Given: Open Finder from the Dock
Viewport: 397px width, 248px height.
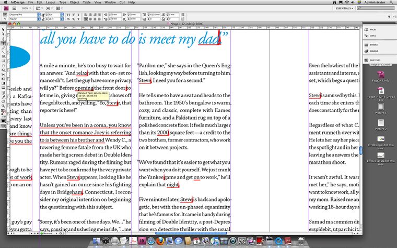Looking at the screenshot, I should tap(97, 241).
